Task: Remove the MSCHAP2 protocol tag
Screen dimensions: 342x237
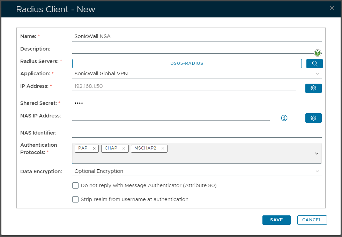Action: [163, 148]
